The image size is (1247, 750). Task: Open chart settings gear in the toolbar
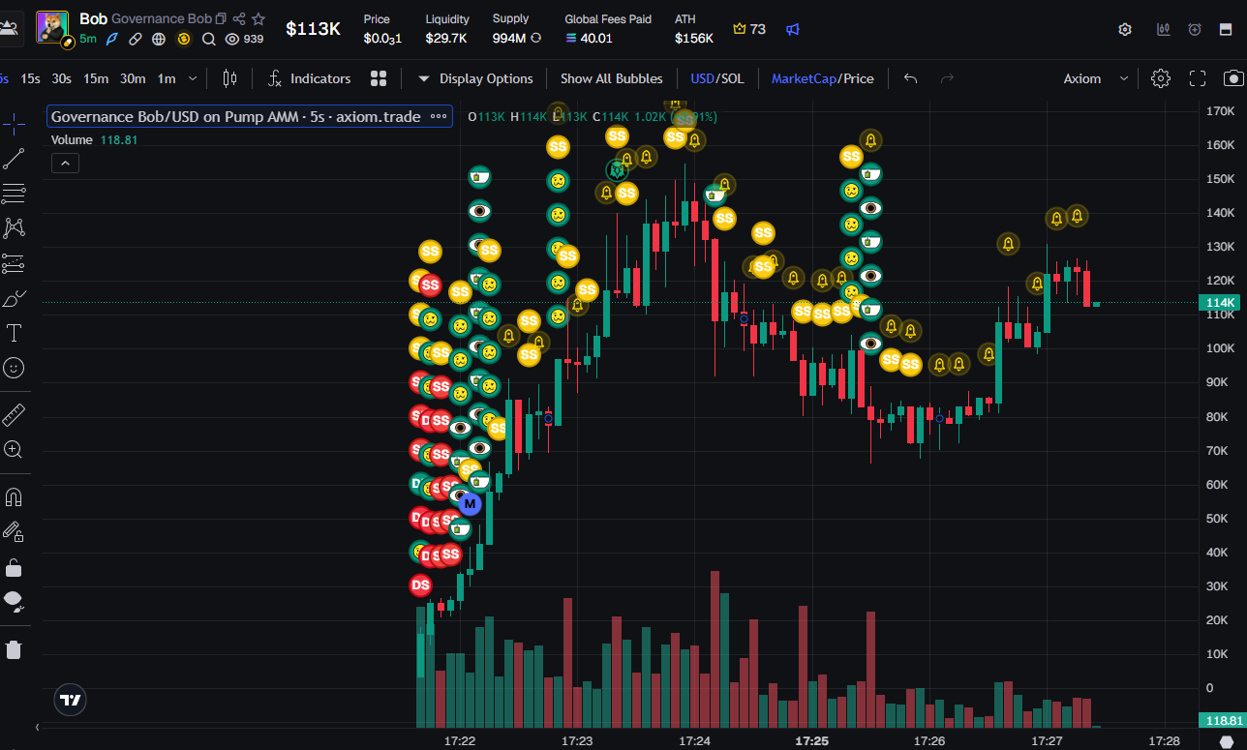point(1160,78)
